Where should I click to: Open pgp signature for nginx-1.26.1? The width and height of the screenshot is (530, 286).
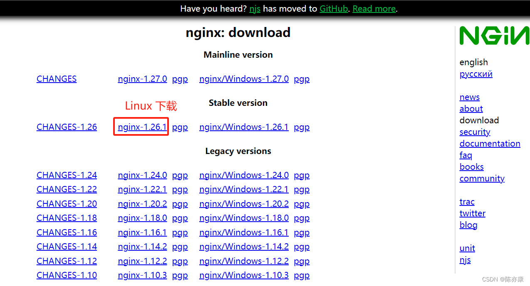pyautogui.click(x=180, y=127)
